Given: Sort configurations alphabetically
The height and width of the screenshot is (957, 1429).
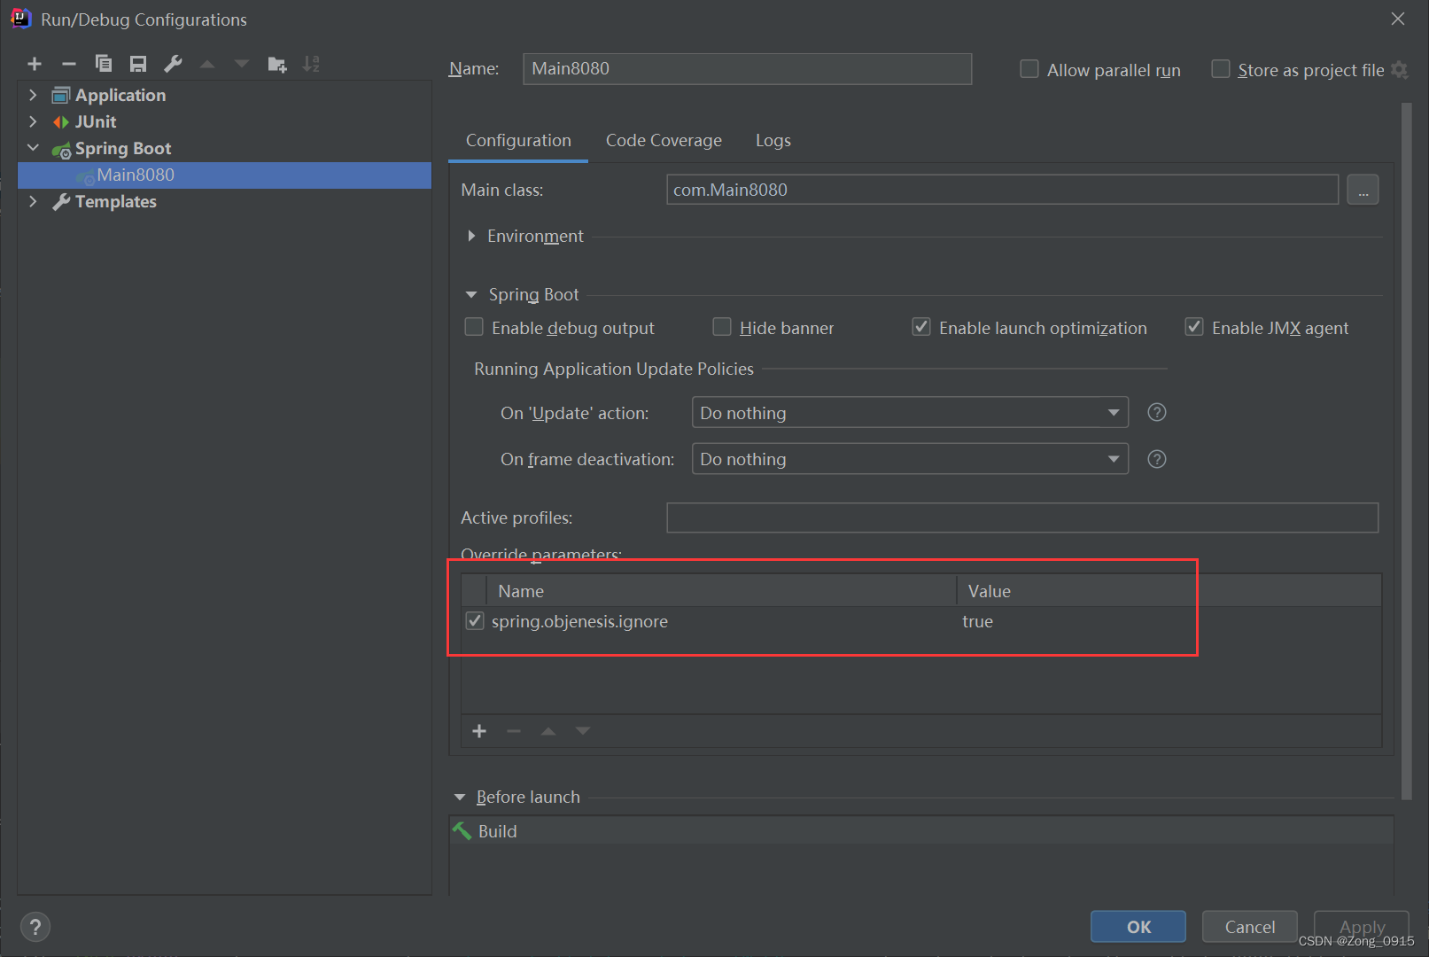Looking at the screenshot, I should 311,64.
